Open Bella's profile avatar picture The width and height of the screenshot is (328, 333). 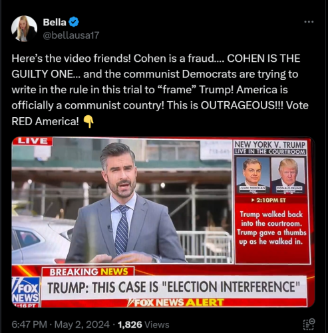click(24, 29)
